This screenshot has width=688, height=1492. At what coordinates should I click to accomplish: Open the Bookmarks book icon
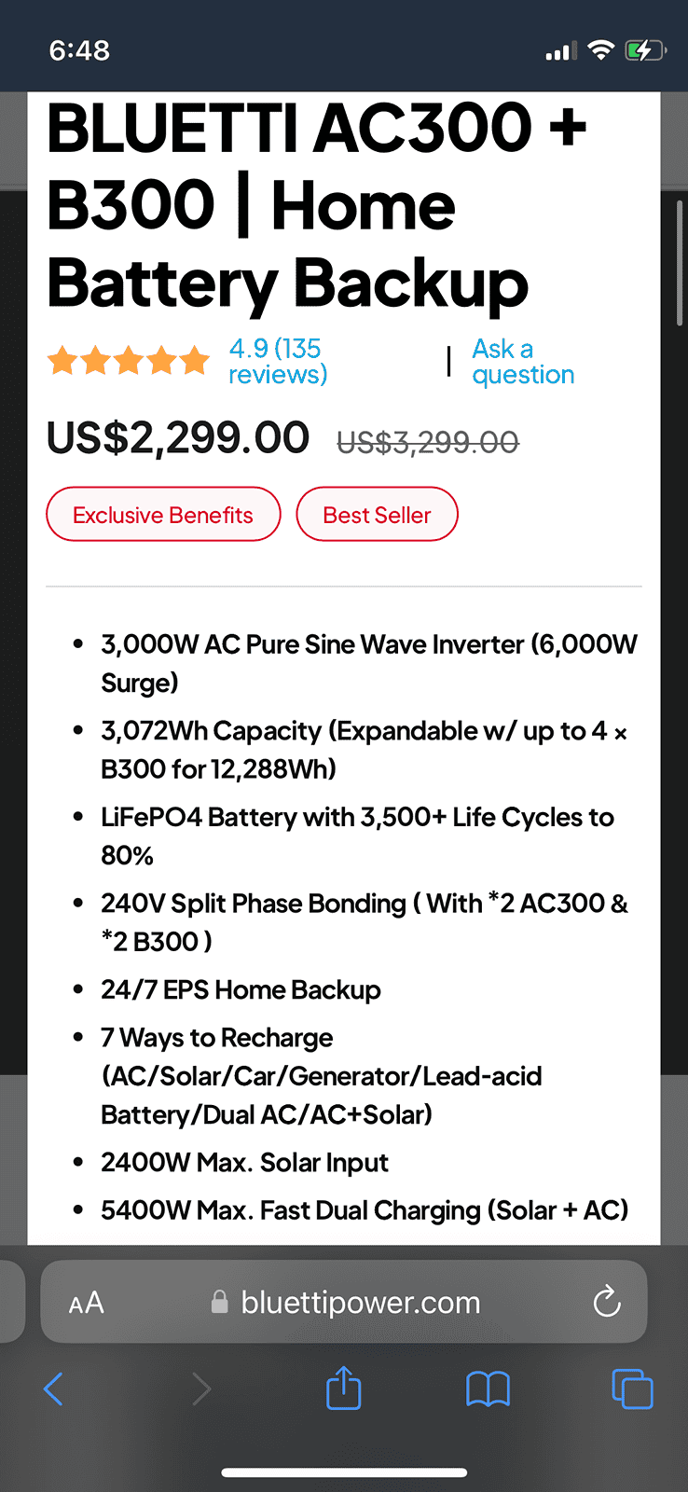pos(488,1389)
